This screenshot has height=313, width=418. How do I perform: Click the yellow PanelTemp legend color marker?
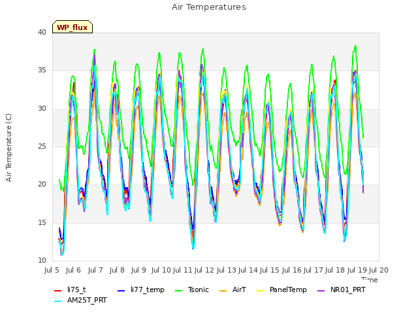pyautogui.click(x=261, y=291)
